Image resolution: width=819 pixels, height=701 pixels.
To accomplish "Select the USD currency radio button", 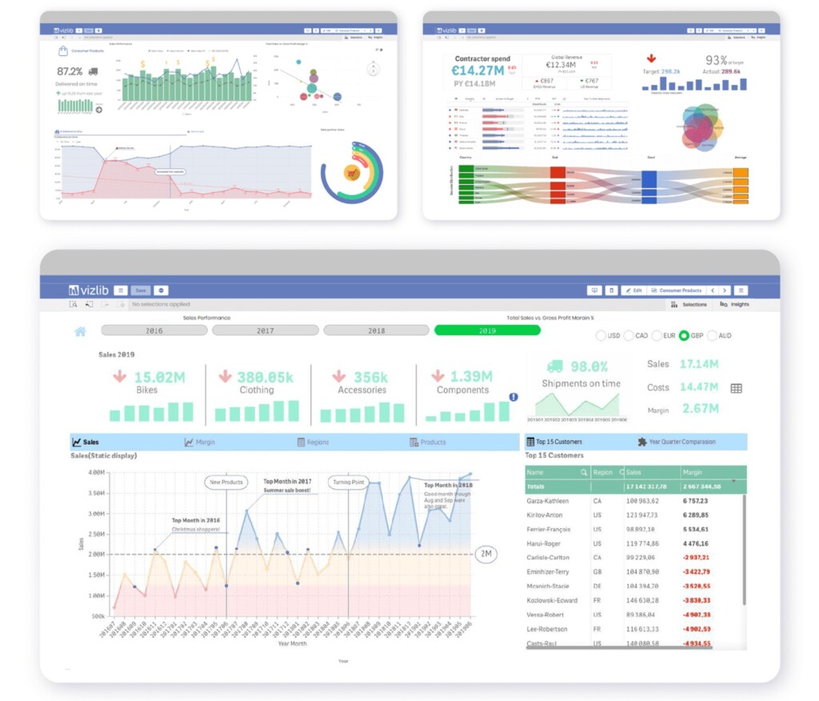I will click(x=601, y=336).
